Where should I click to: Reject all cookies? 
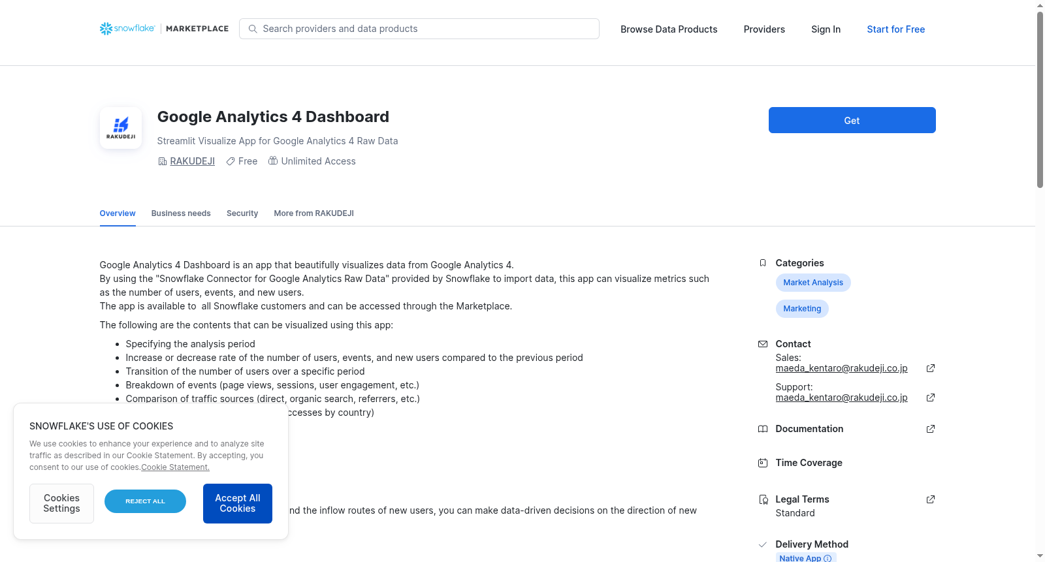(145, 501)
